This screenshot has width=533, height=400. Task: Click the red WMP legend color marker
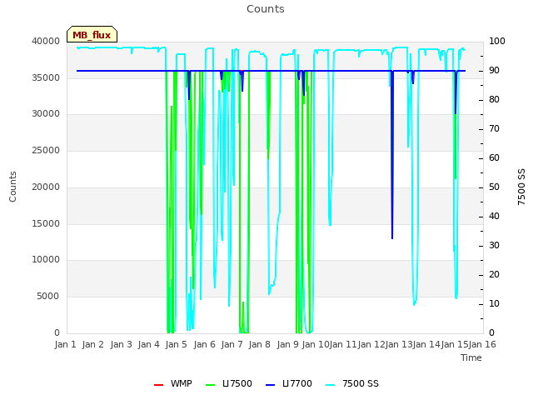[158, 385]
